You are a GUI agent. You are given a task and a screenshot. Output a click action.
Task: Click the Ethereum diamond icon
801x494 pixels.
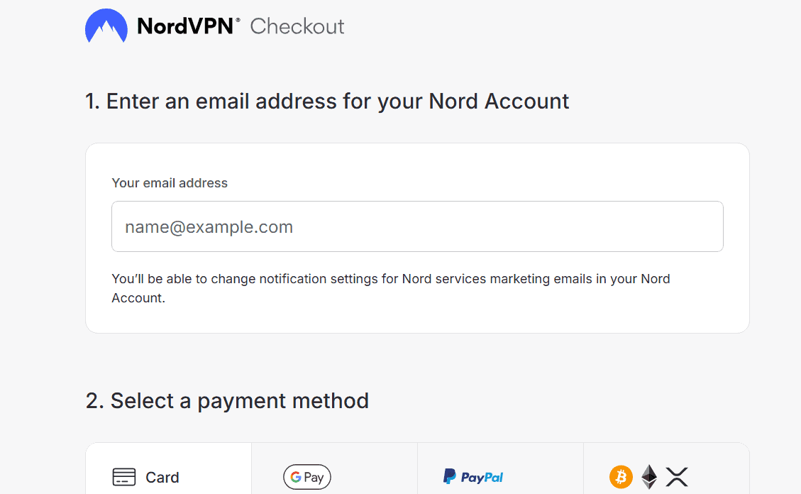[649, 477]
